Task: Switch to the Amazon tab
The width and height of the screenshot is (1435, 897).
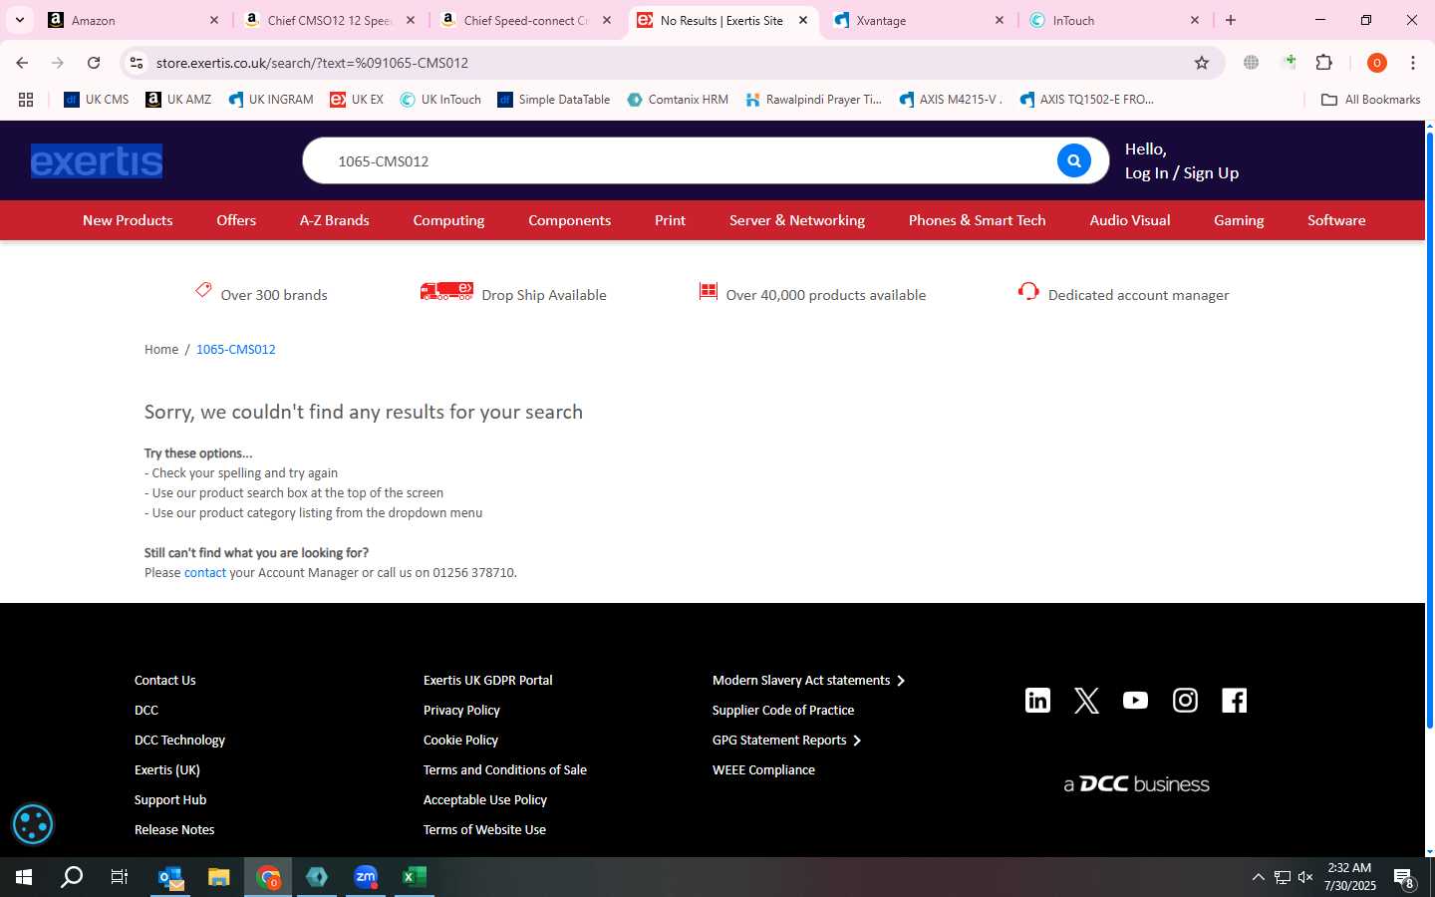Action: tap(133, 20)
